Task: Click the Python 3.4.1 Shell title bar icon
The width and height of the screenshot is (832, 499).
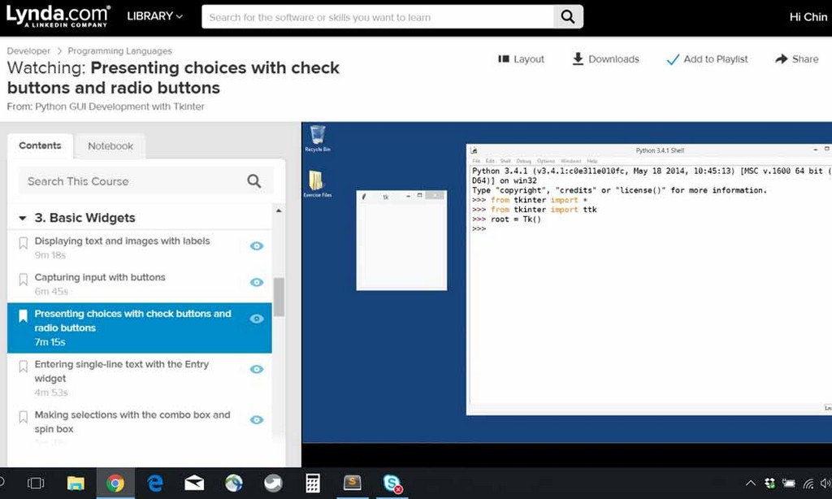Action: 474,151
